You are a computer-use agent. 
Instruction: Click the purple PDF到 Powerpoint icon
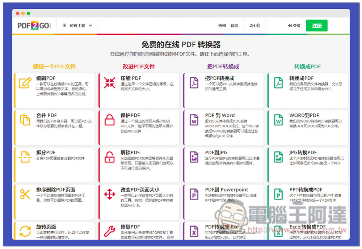(194, 194)
